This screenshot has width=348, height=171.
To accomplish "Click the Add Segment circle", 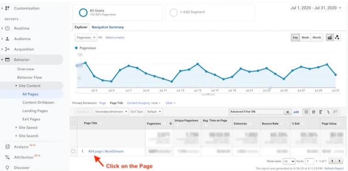I will click(x=174, y=13).
